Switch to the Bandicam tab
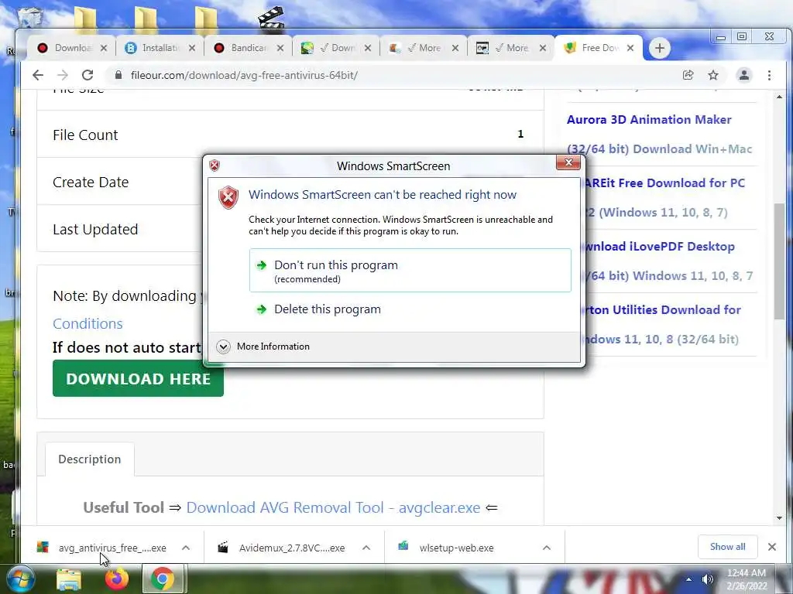The height and width of the screenshot is (594, 793). [248, 48]
